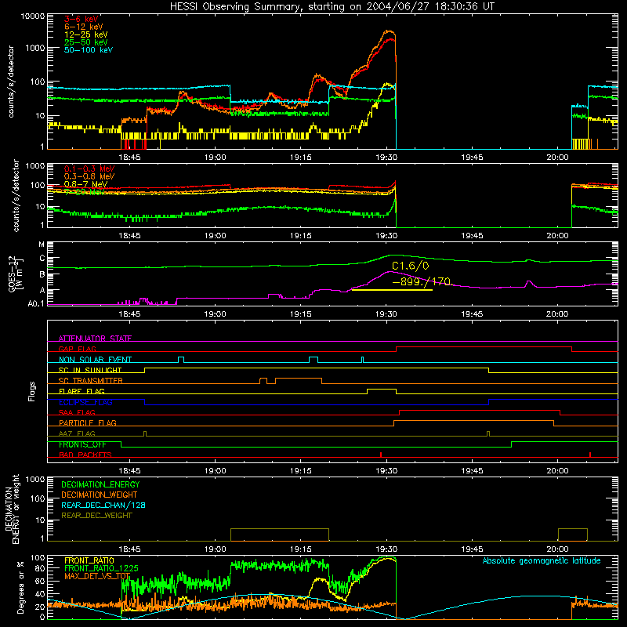The image size is (627, 627).
Task: Click the FRONTS_OFF flag label
Action: pyautogui.click(x=82, y=444)
